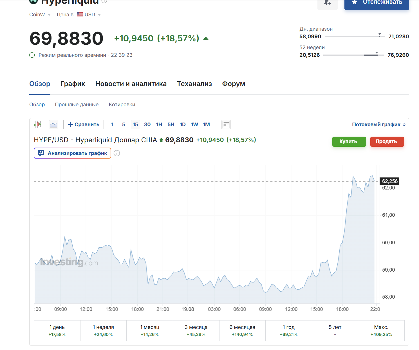Select the 1H interval
This screenshot has width=419, height=350.
tap(159, 125)
